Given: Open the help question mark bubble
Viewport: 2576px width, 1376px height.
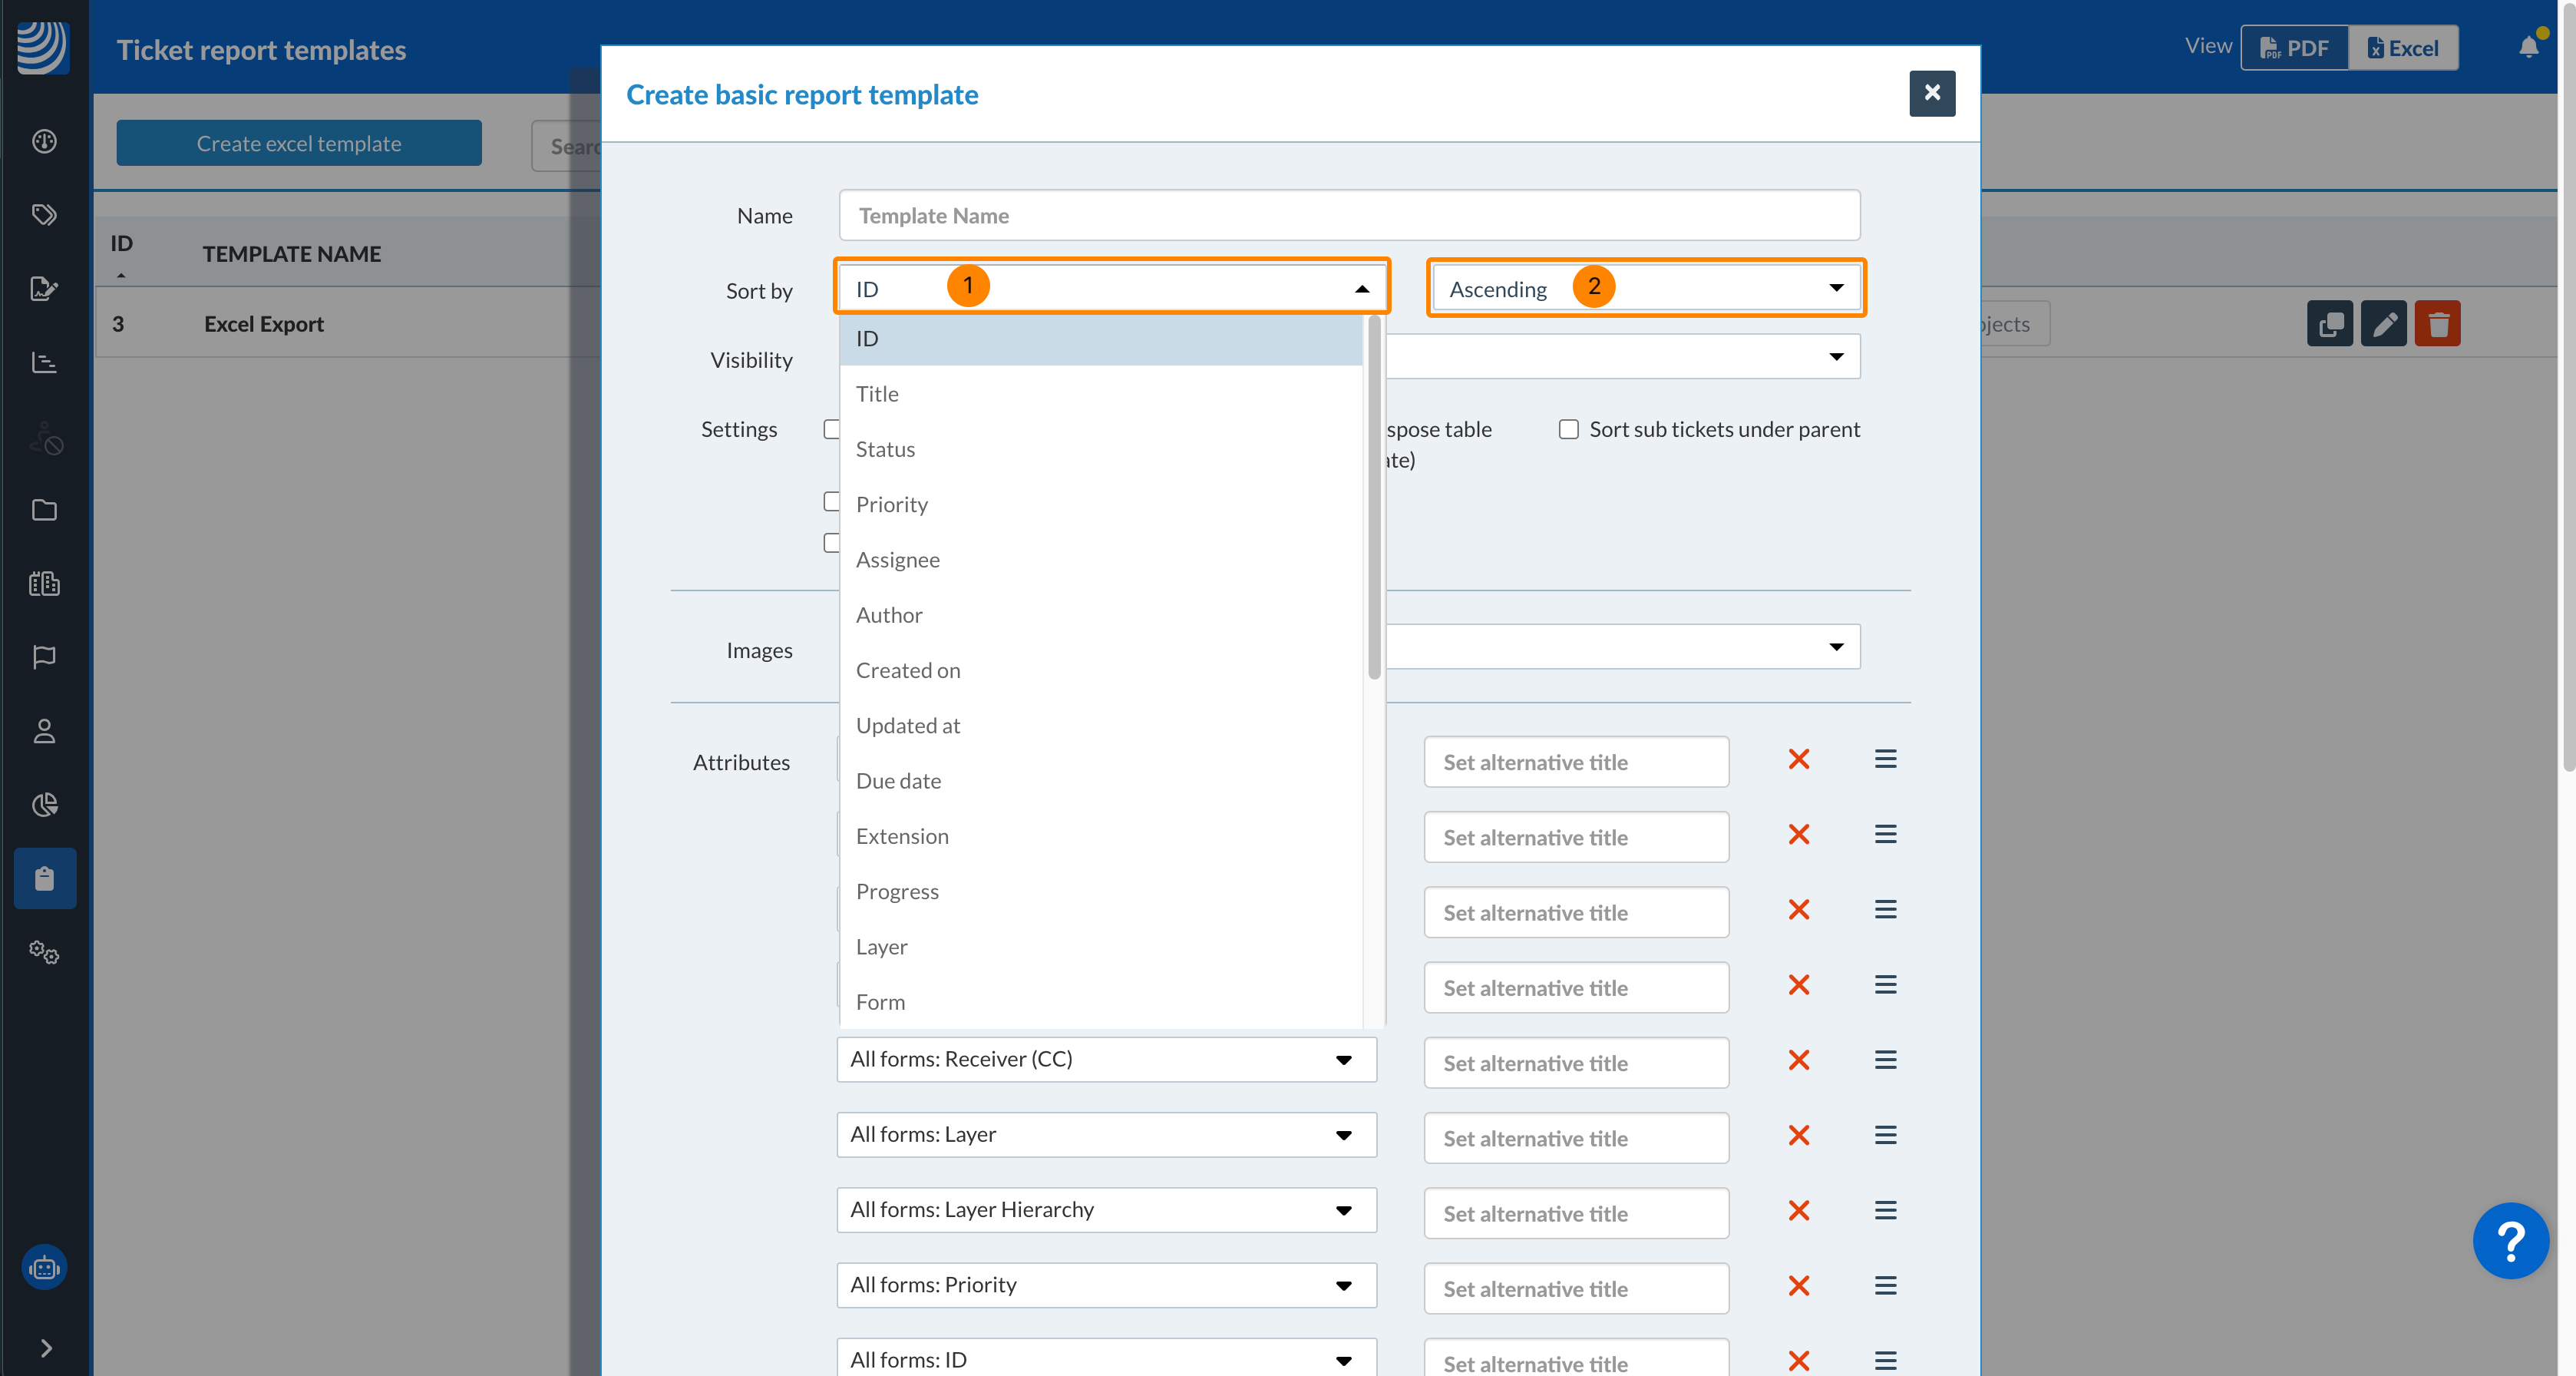Looking at the screenshot, I should [2510, 1240].
